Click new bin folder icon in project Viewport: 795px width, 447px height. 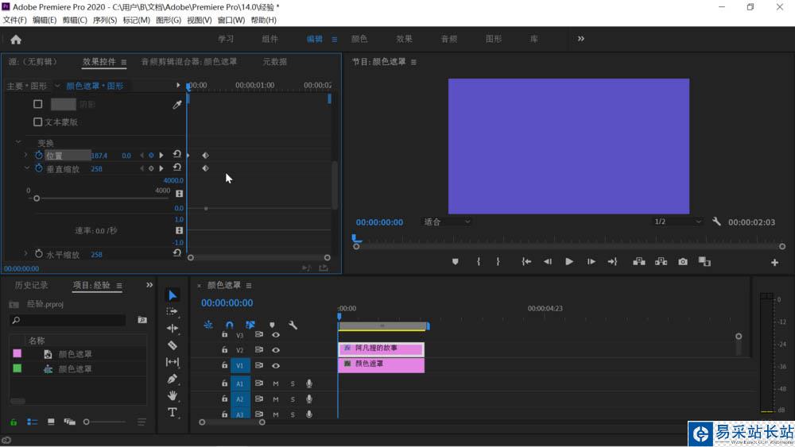point(142,320)
